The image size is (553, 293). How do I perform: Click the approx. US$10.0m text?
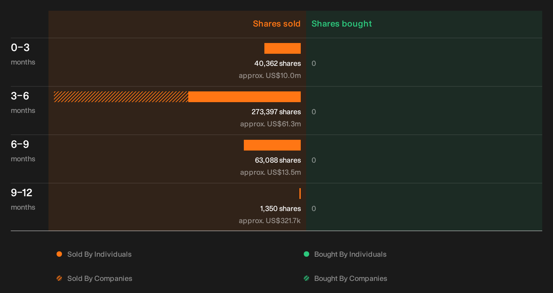click(x=270, y=76)
